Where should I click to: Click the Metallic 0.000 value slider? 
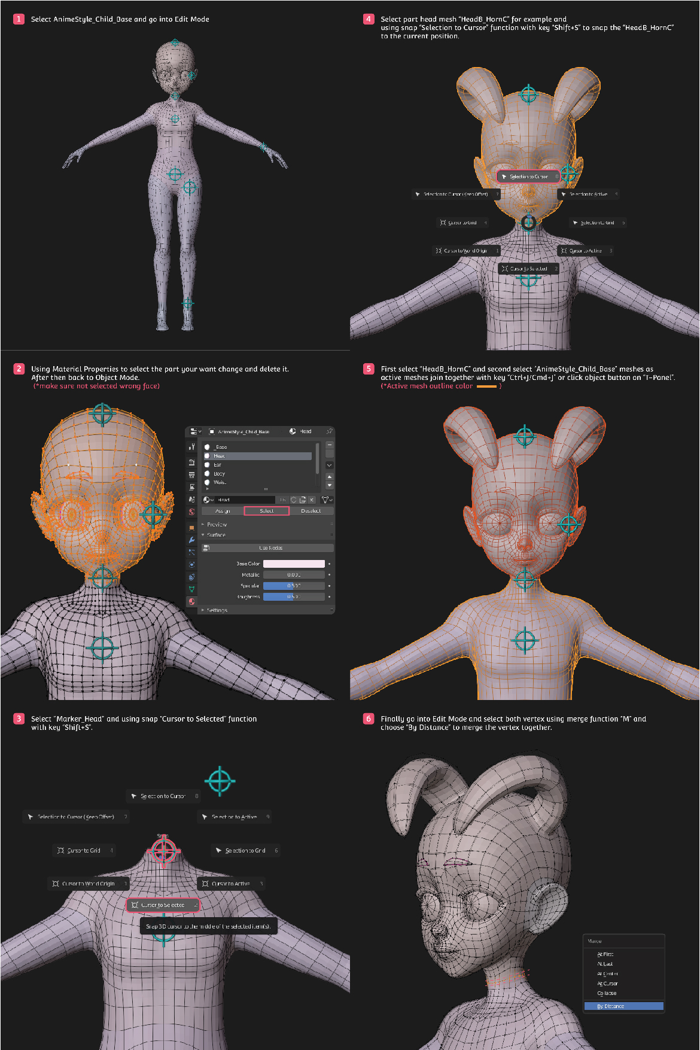tap(294, 574)
